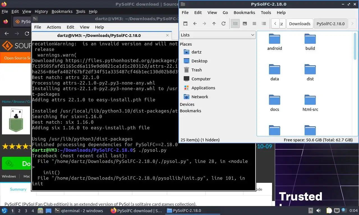Open Help menu in qterminal
The height and width of the screenshot is (215, 359).
99,27
